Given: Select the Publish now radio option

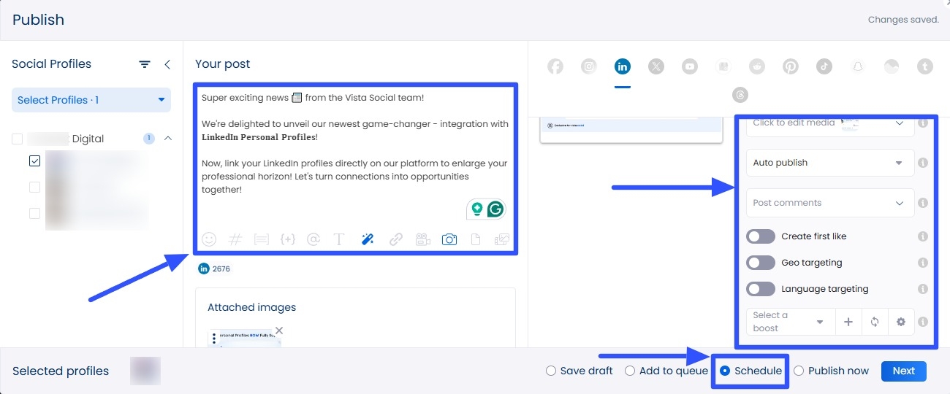Looking at the screenshot, I should [799, 371].
